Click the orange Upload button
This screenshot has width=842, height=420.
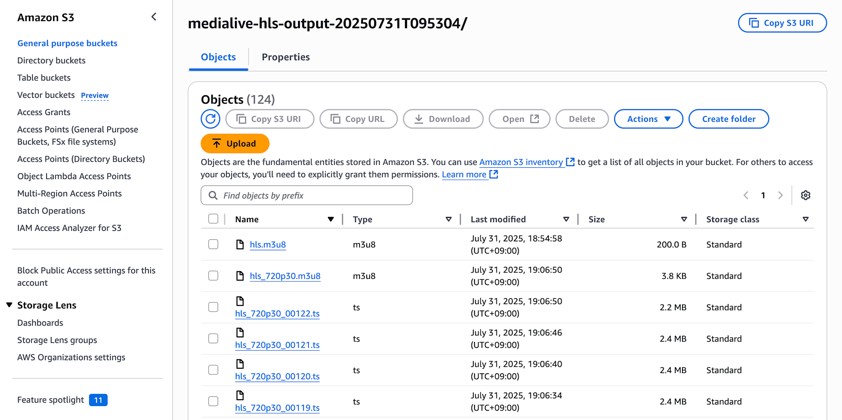235,143
